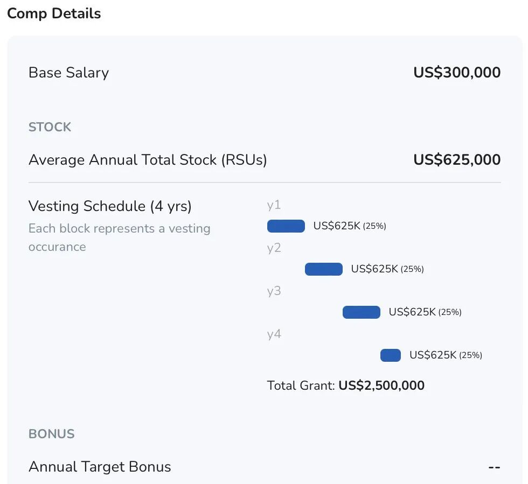Click the y3 blue vesting block
This screenshot has height=484, width=528.
pos(362,312)
